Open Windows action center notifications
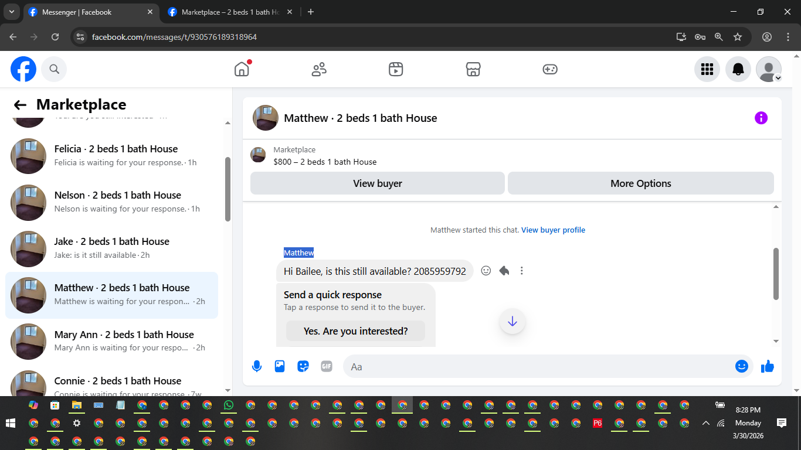The height and width of the screenshot is (450, 801). [782, 423]
